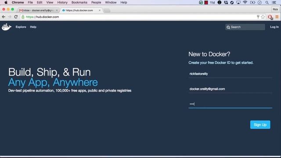Reload the page
281x158 pixels.
tap(16, 17)
